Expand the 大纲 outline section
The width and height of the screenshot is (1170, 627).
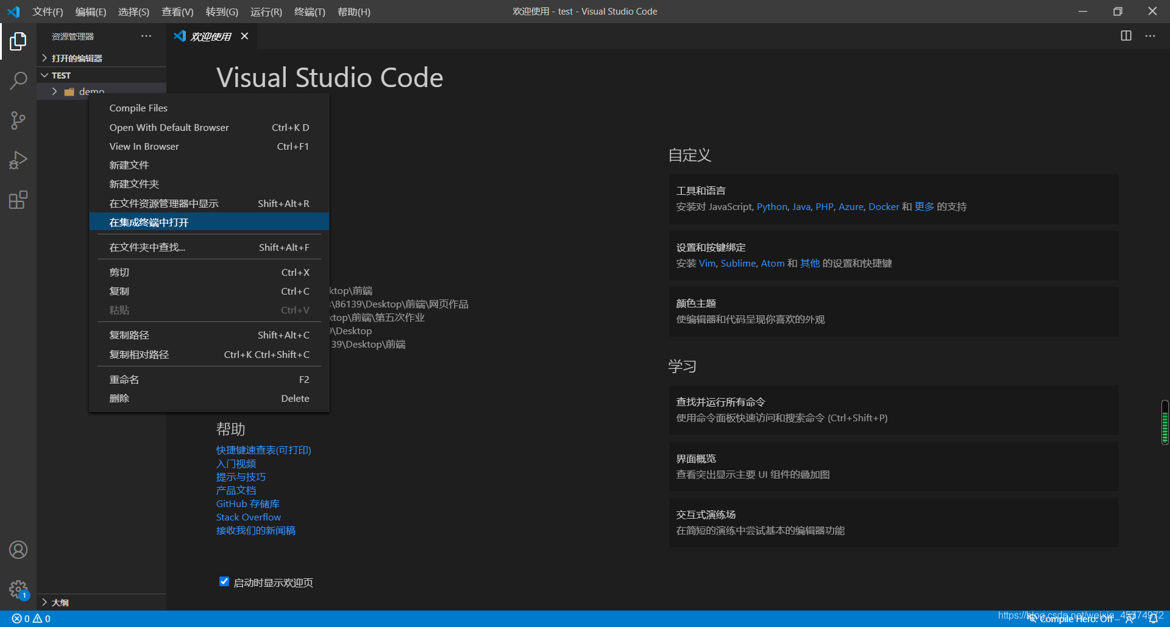pyautogui.click(x=101, y=602)
